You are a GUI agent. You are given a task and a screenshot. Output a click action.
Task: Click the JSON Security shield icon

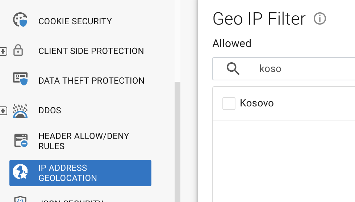pos(20,199)
